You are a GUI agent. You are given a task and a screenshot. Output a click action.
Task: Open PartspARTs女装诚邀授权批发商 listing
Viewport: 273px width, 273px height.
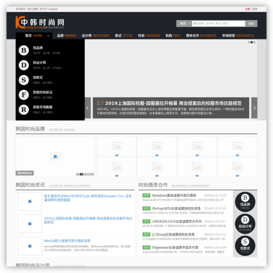coord(176,208)
